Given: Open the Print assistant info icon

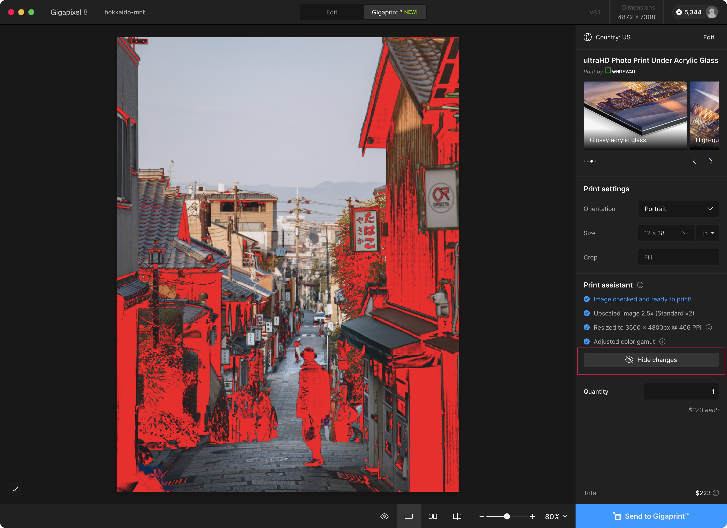Looking at the screenshot, I should (x=640, y=285).
